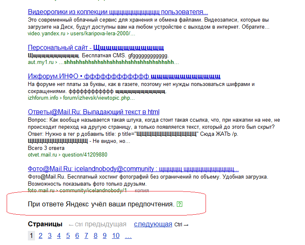Click the 'shhshhshhshh…' green URL path

(x=119, y=62)
